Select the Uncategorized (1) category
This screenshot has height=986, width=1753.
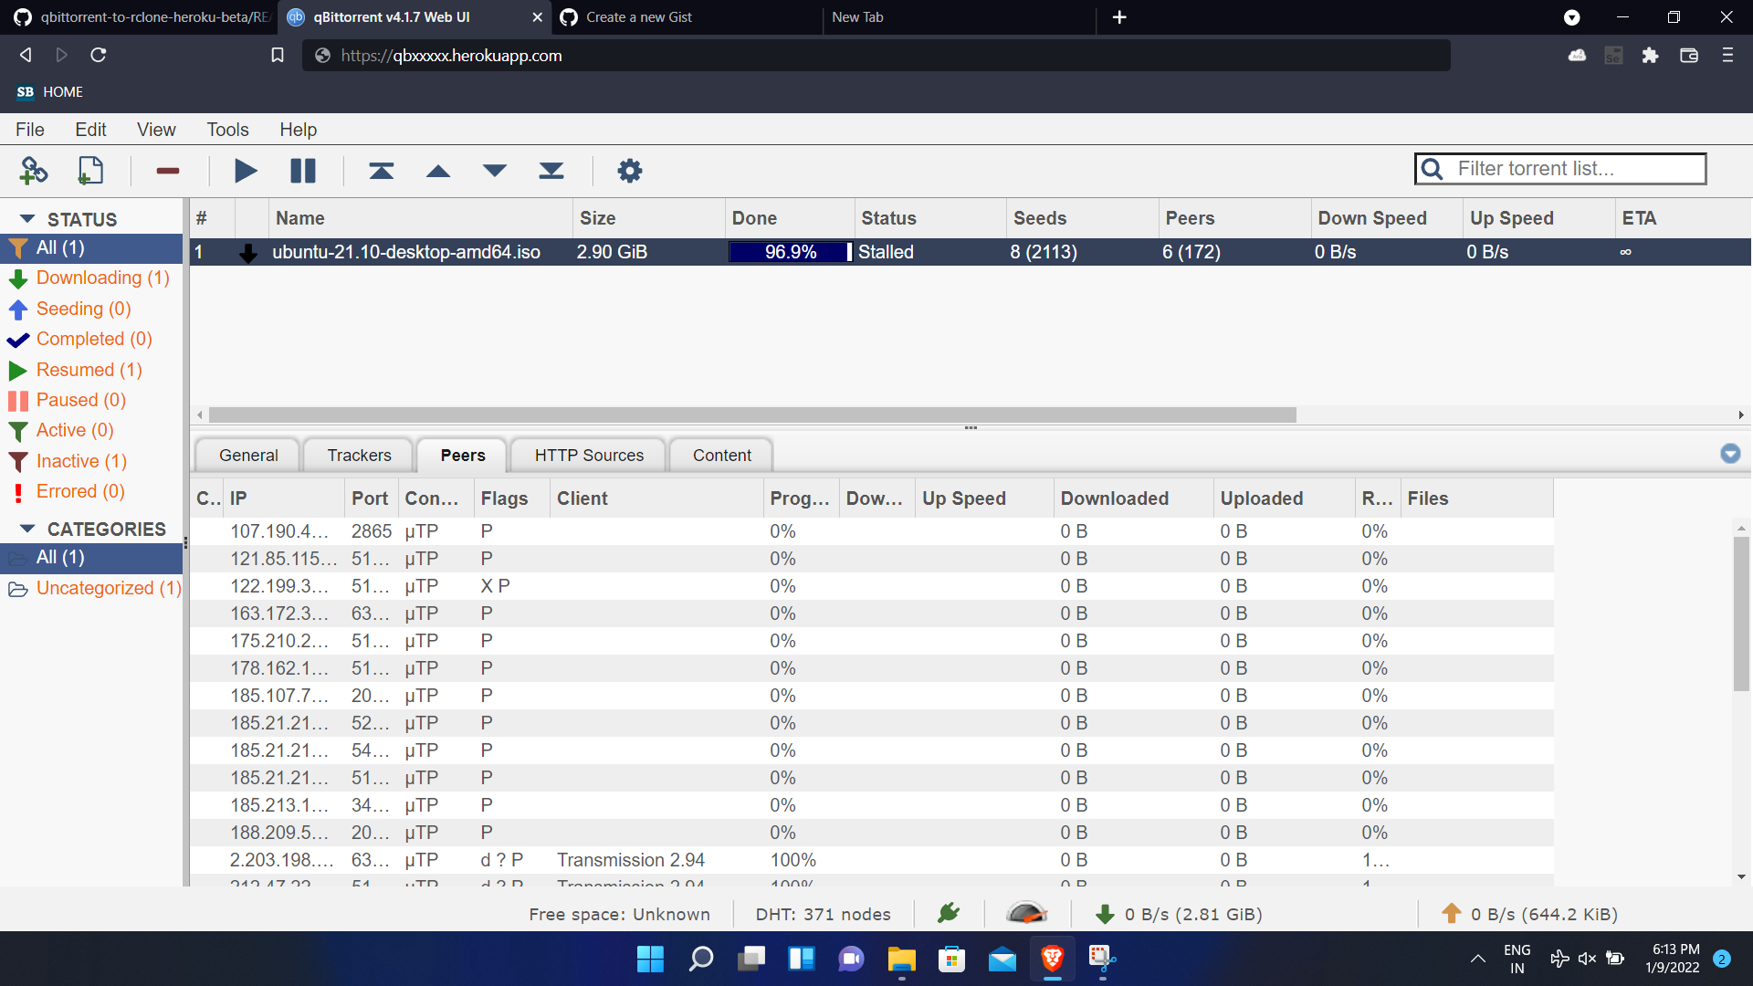[108, 588]
